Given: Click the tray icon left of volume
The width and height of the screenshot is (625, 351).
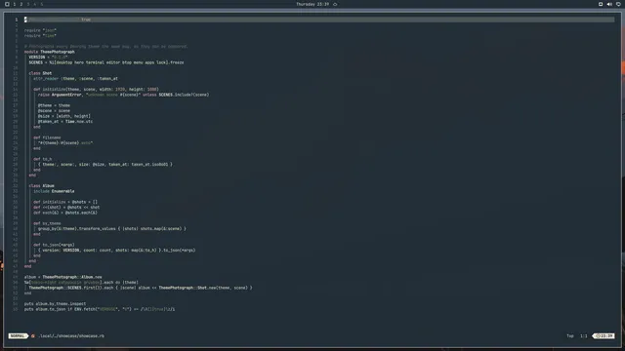Looking at the screenshot, I should (601, 4).
